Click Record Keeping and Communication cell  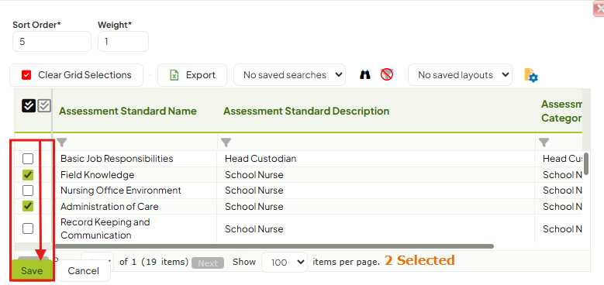pos(134,228)
